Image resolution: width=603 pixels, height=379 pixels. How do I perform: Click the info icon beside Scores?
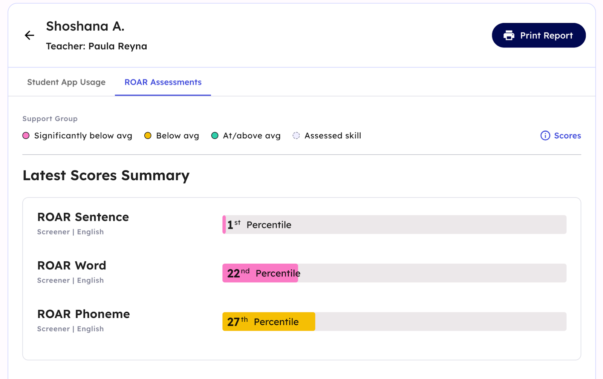click(545, 136)
